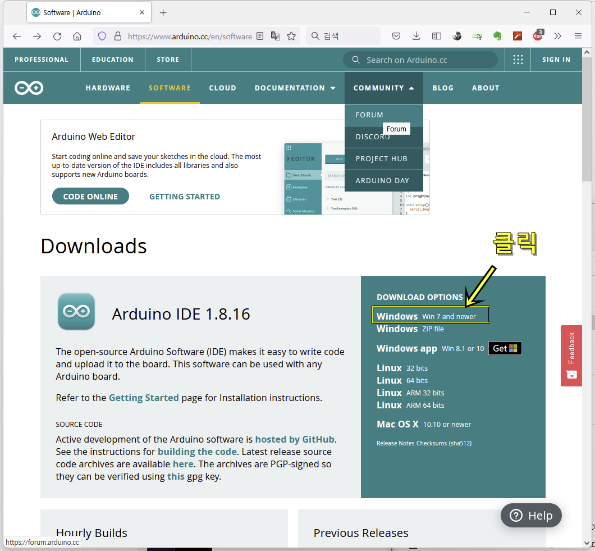Screen dimensions: 595x551
Task: Download Mac OS X version
Action: click(x=423, y=424)
